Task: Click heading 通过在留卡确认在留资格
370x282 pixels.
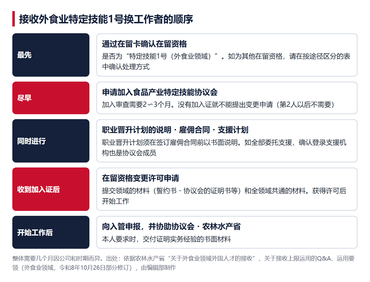Action: [x=144, y=44]
